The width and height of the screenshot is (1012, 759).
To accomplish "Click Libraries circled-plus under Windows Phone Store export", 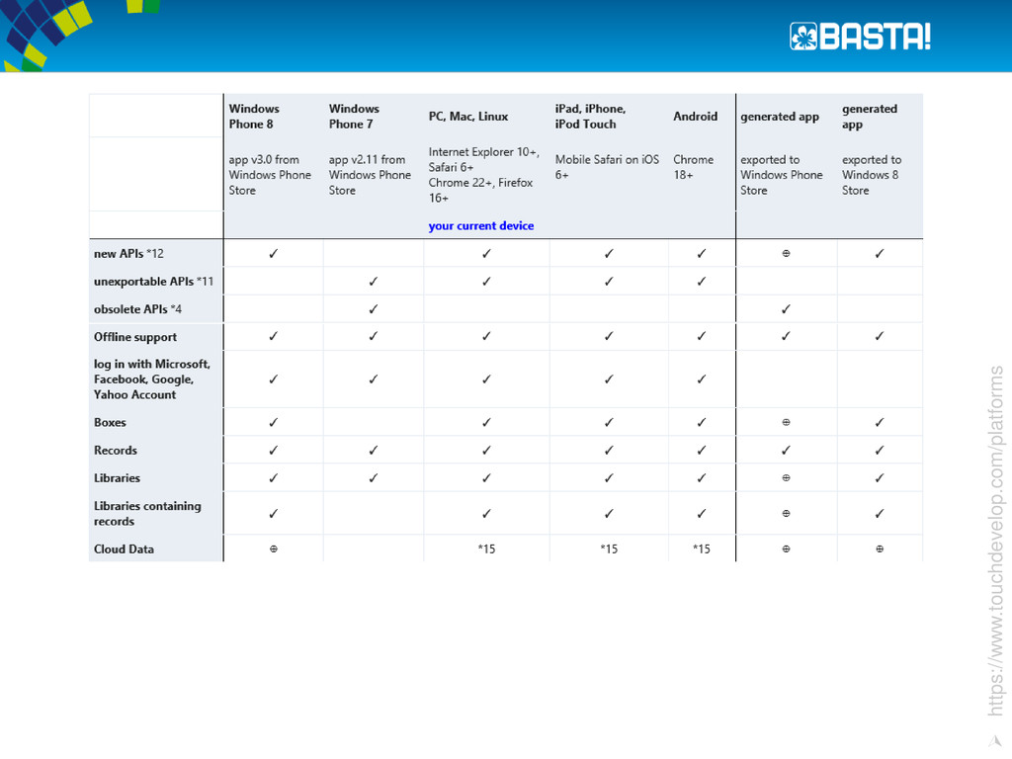I will [x=786, y=478].
